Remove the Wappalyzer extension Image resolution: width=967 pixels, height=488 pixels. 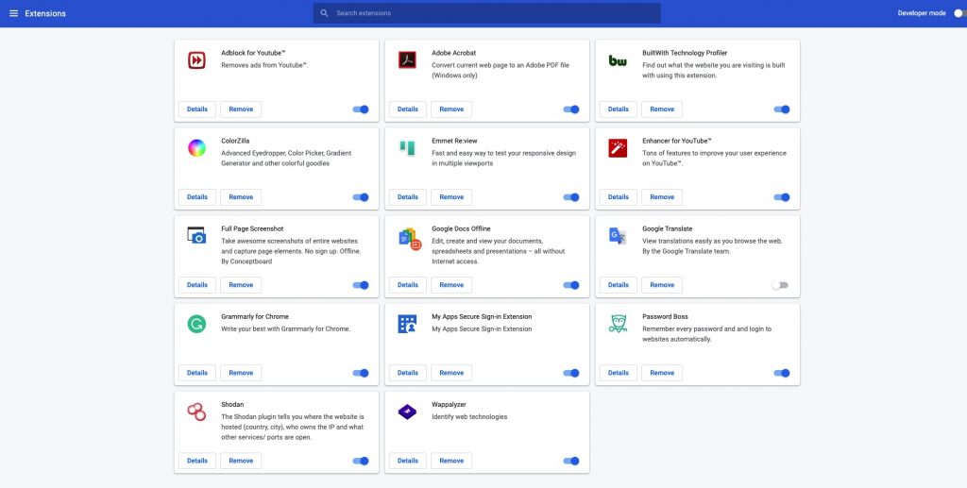pyautogui.click(x=451, y=461)
